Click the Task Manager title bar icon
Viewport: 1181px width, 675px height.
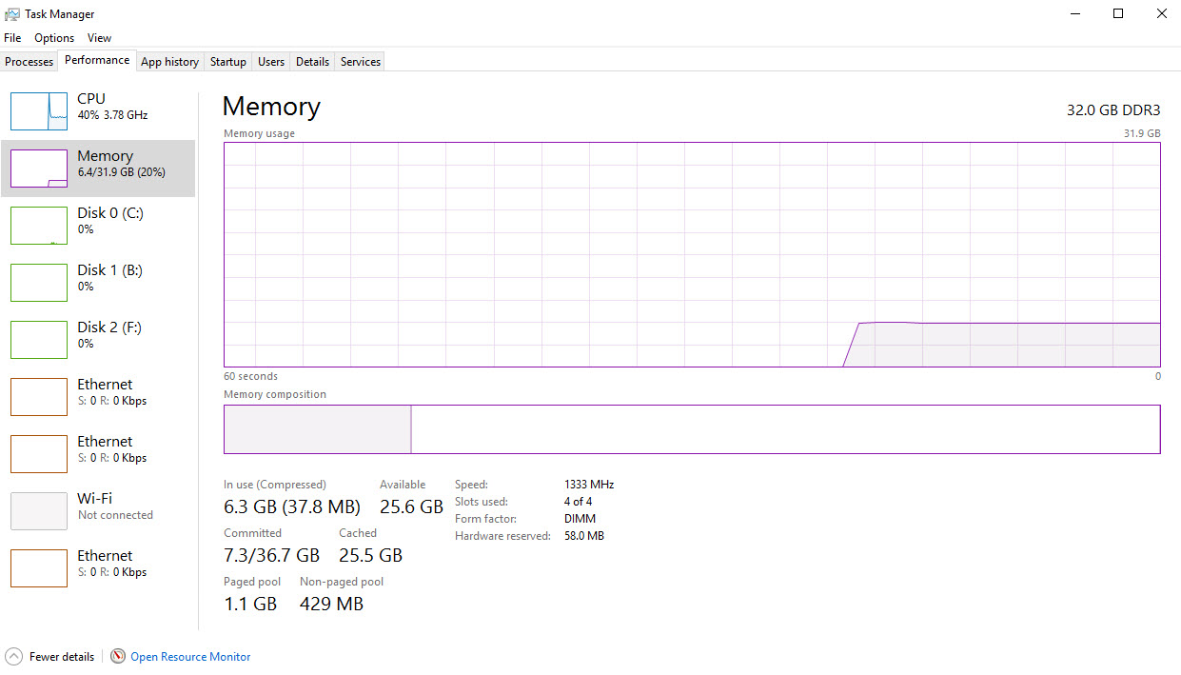pyautogui.click(x=12, y=14)
